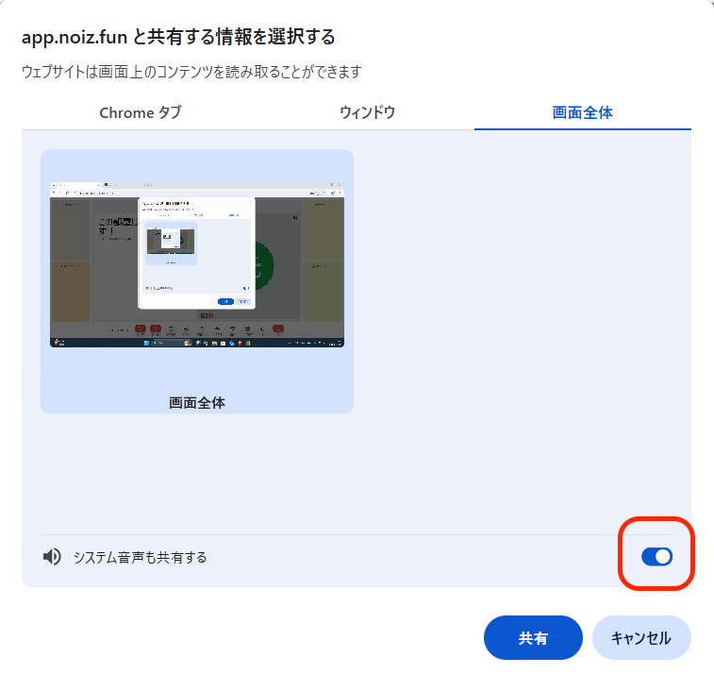Turn off the system audio sharing switch
Image resolution: width=714 pixels, height=674 pixels.
pos(656,557)
